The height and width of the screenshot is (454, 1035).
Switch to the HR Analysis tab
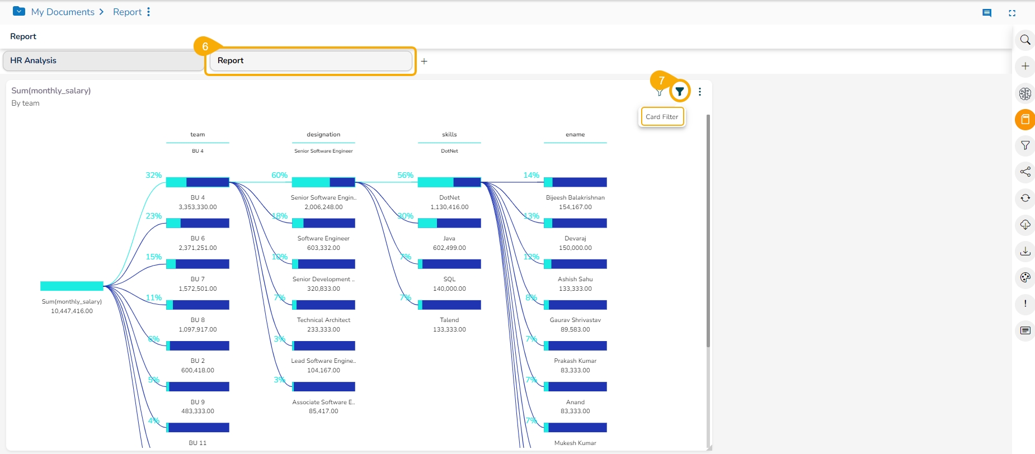103,60
